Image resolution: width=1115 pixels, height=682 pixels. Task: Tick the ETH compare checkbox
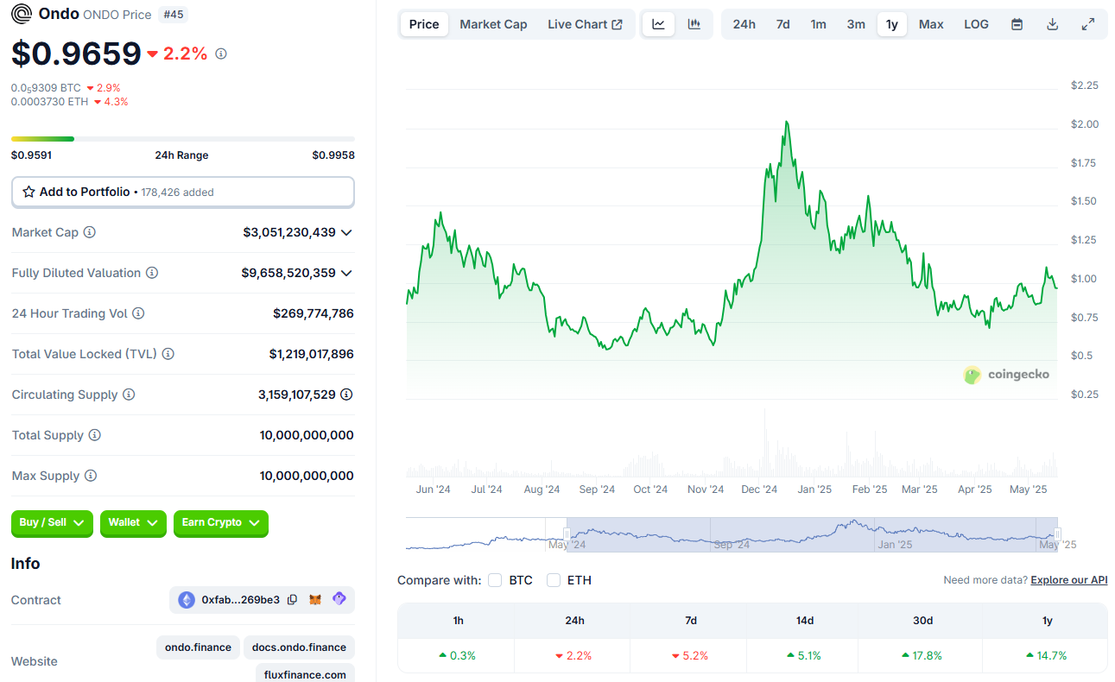point(554,580)
